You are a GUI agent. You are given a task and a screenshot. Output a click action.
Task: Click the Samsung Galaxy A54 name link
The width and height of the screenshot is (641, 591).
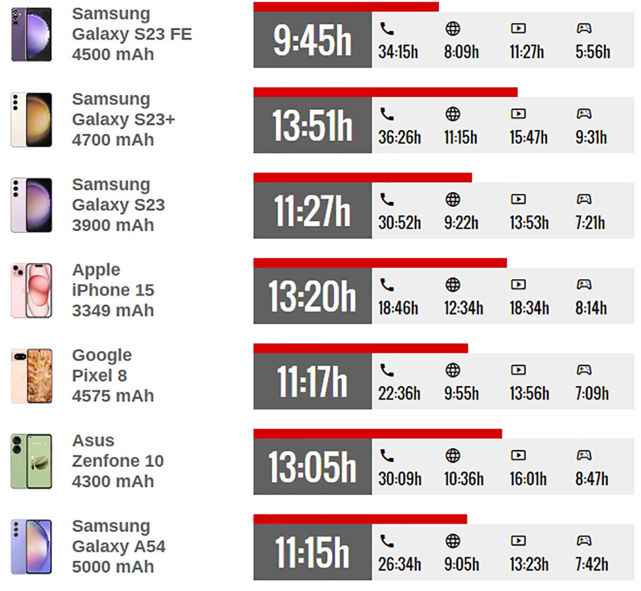pos(119,536)
